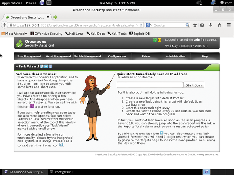Select Greenbone Security taskbar window button
234x175 pixels.
[x=25, y=172]
